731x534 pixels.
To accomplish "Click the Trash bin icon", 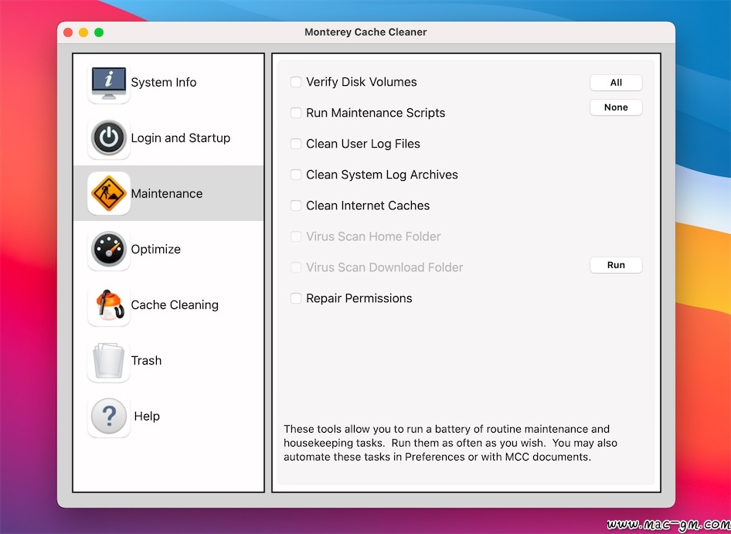I will coord(109,361).
